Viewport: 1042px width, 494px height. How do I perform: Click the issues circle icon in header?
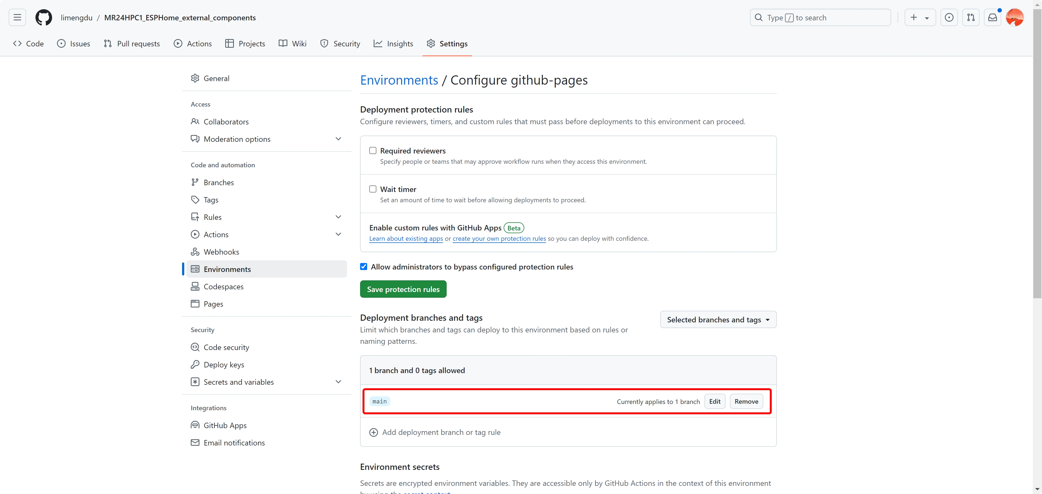949,17
